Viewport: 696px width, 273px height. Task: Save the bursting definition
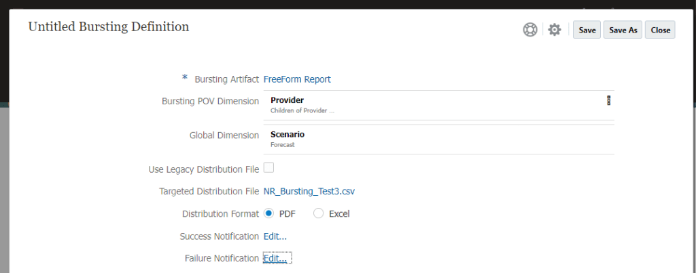point(587,30)
